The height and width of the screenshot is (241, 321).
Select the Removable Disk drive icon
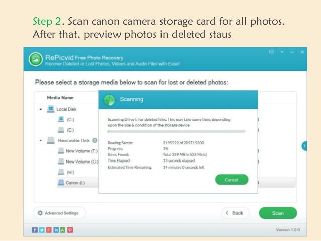coord(51,140)
